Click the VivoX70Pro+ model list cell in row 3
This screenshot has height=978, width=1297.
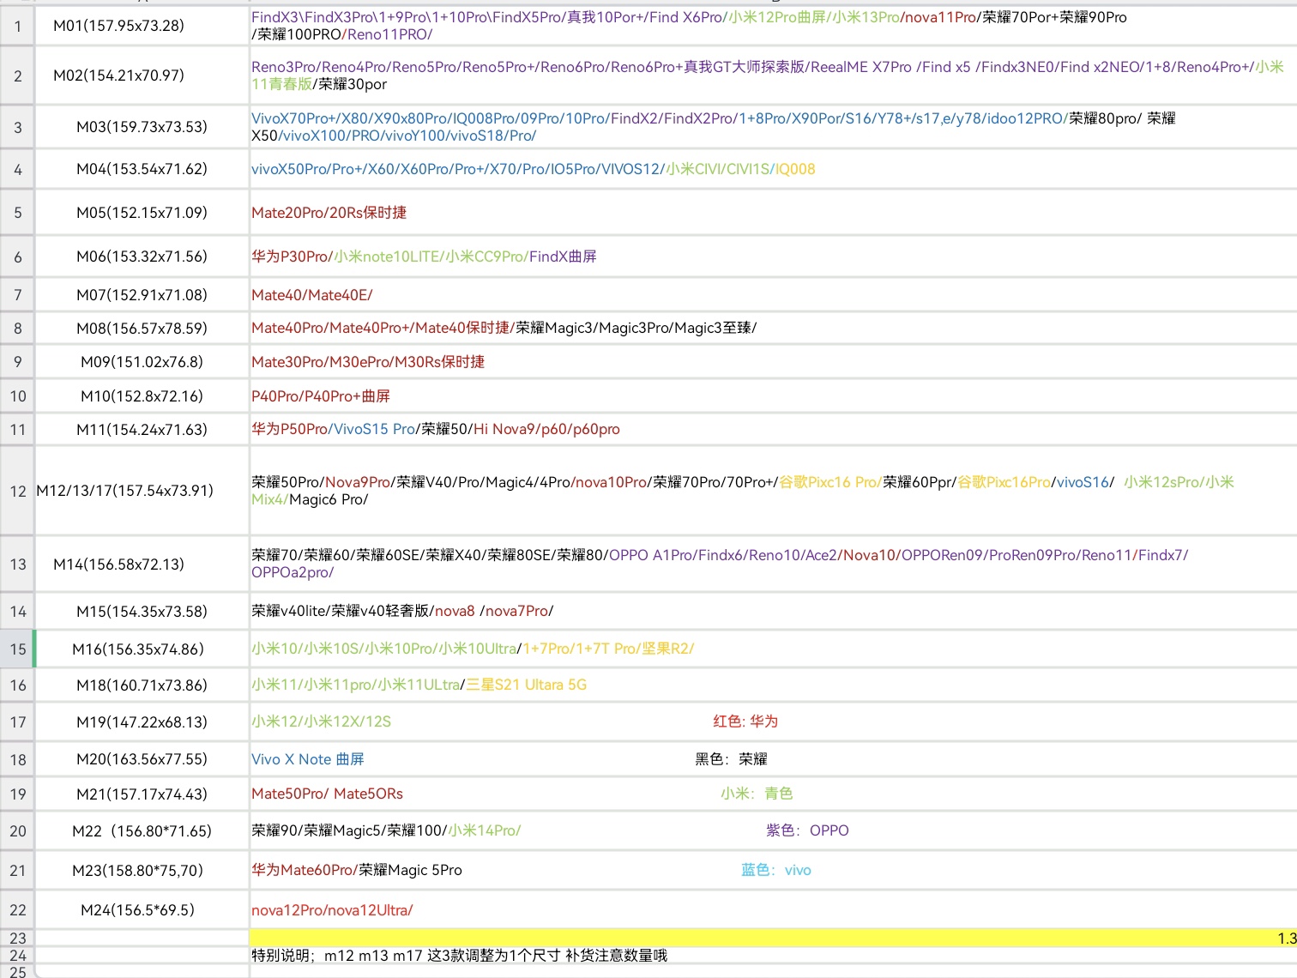[772, 127]
